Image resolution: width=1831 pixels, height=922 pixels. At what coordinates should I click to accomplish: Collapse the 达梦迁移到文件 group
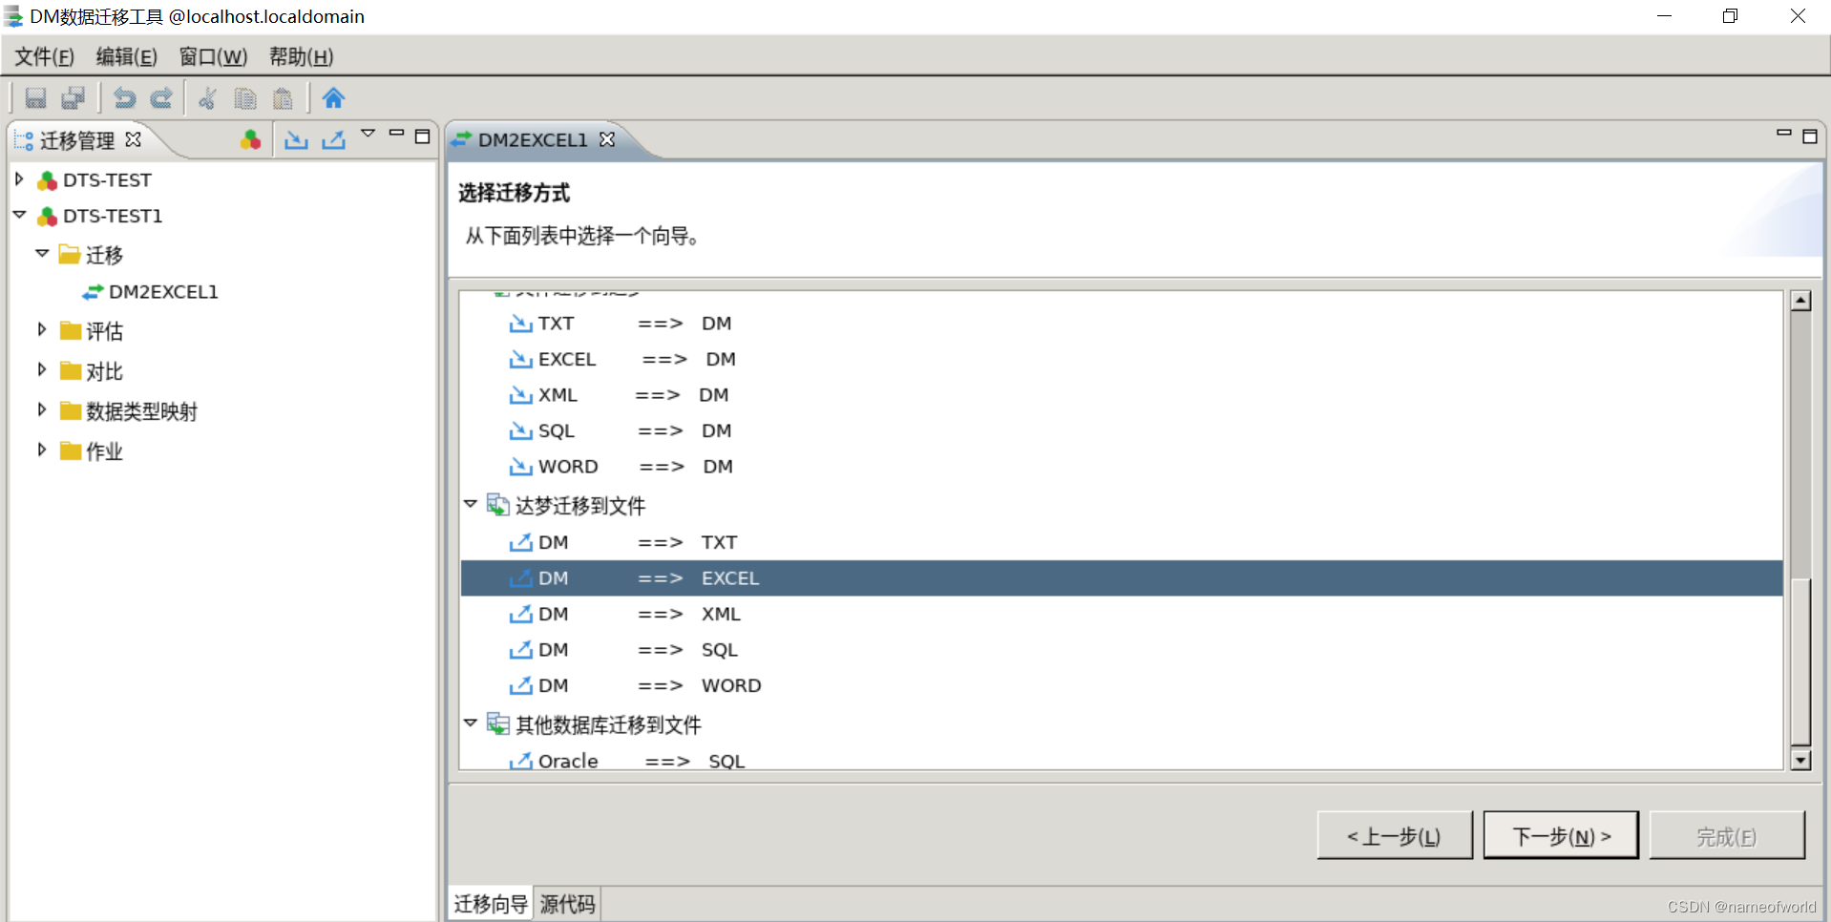[x=471, y=504]
